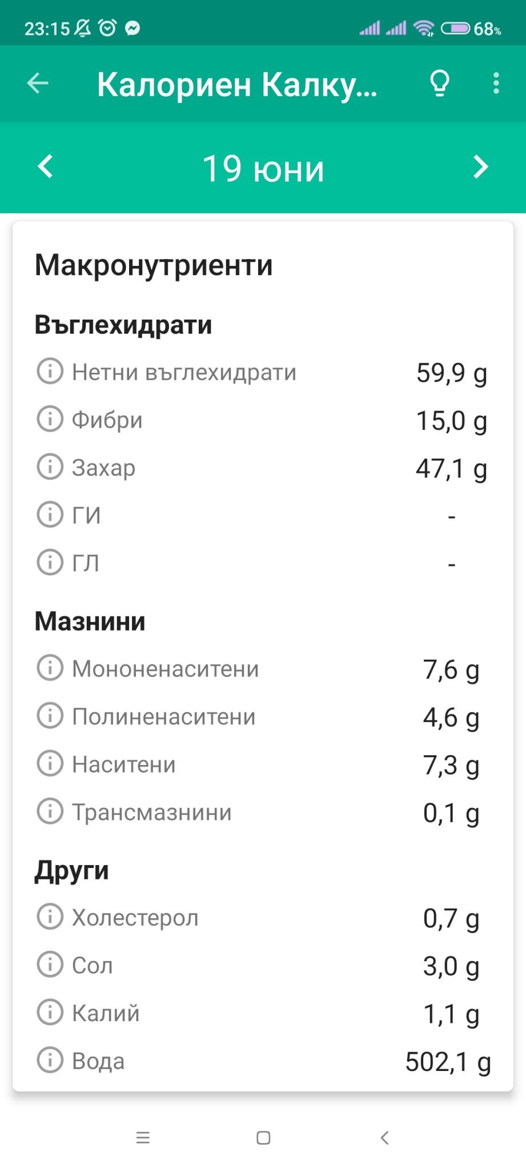Screen dimensions: 526x1171
Task: Open Android recent apps menu button
Action: point(143,1138)
